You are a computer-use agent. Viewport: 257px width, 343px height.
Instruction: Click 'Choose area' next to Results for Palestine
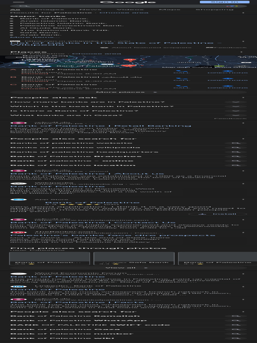click(124, 13)
